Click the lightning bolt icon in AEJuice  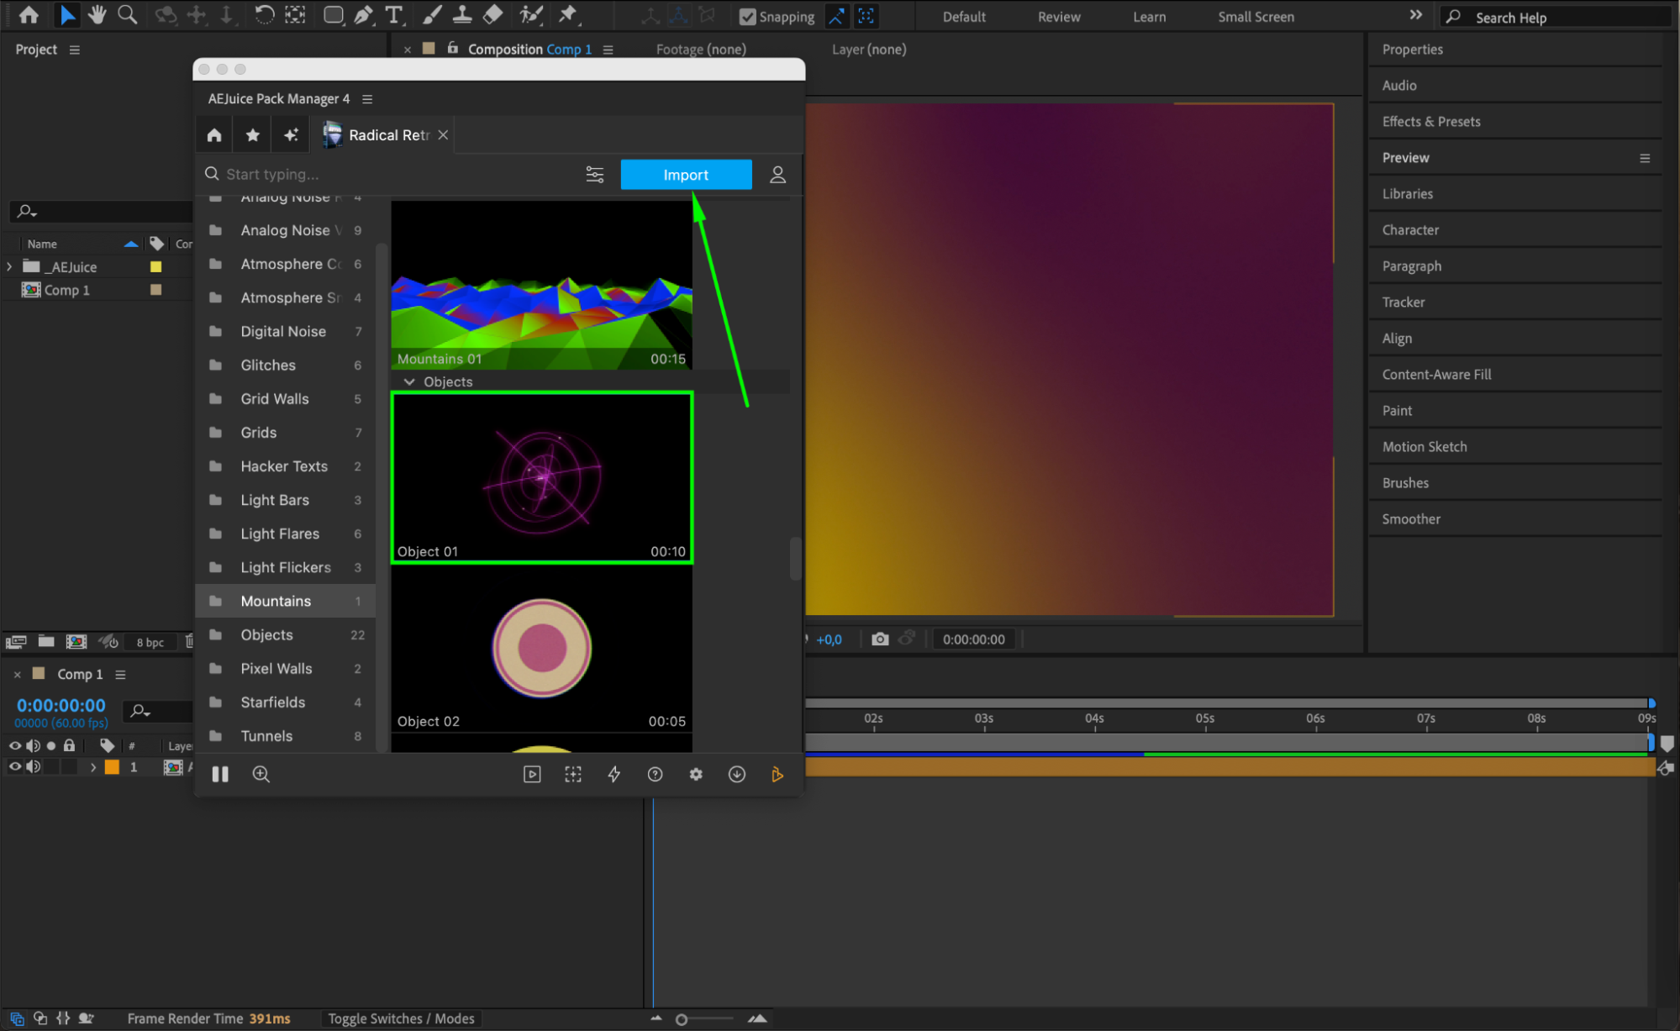pyautogui.click(x=614, y=775)
